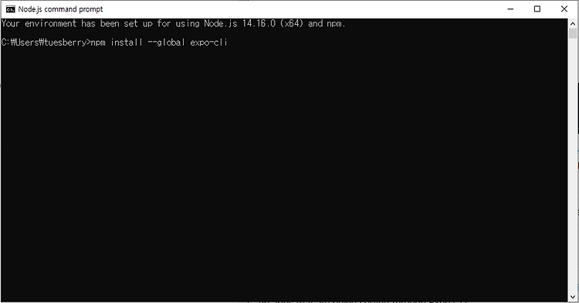Click the "(x64)" text in first line
Viewport: 579px width, 303px height.
pos(292,23)
